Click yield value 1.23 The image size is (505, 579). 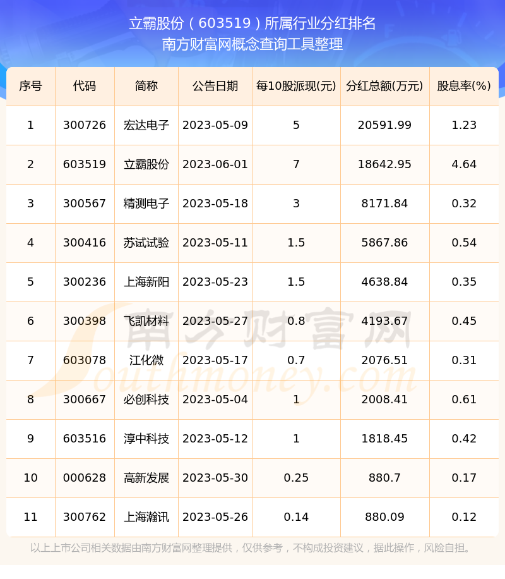tap(464, 125)
